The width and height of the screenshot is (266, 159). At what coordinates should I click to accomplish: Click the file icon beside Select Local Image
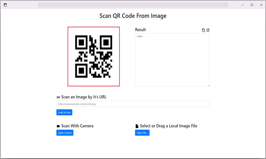pyautogui.click(x=137, y=126)
